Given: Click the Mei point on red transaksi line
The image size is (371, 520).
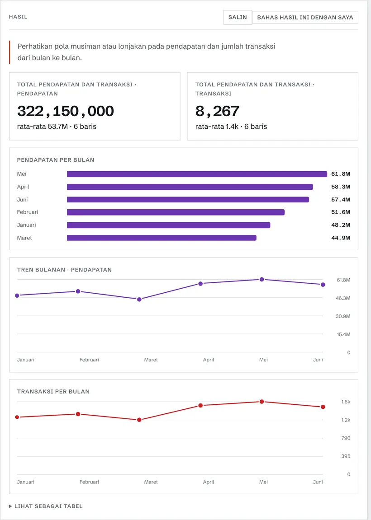Looking at the screenshot, I should [x=262, y=402].
